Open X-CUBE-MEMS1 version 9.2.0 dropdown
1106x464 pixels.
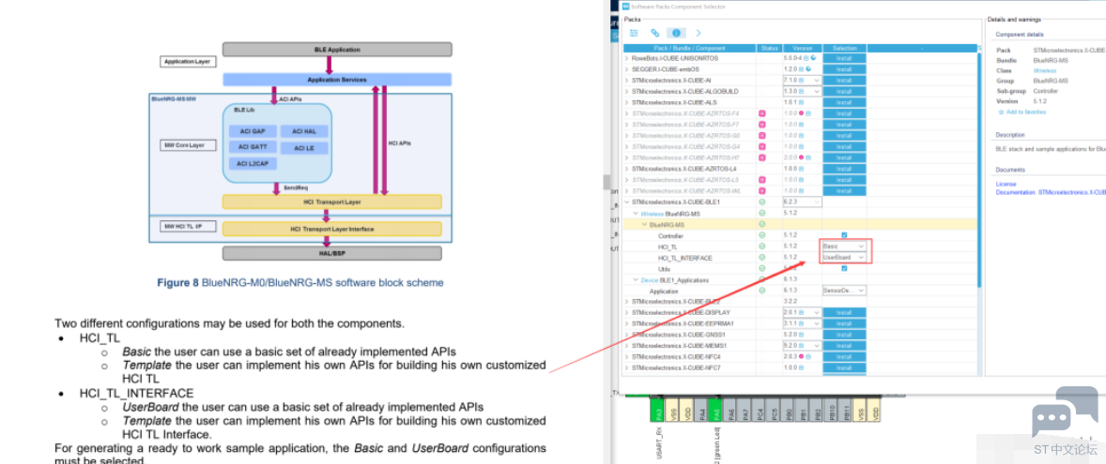(802, 346)
